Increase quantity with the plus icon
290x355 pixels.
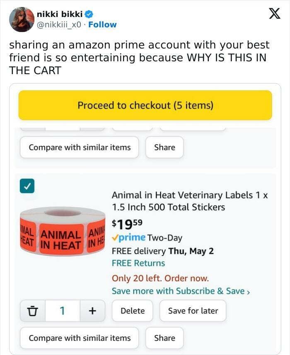pyautogui.click(x=92, y=311)
